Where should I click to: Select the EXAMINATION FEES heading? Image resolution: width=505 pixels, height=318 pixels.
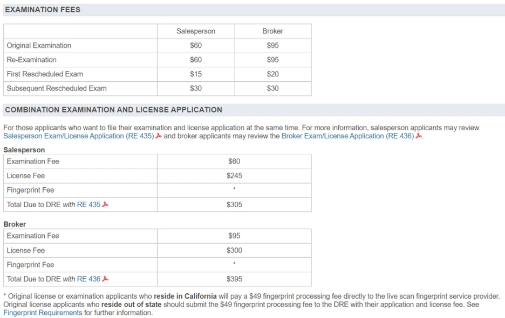(x=43, y=10)
